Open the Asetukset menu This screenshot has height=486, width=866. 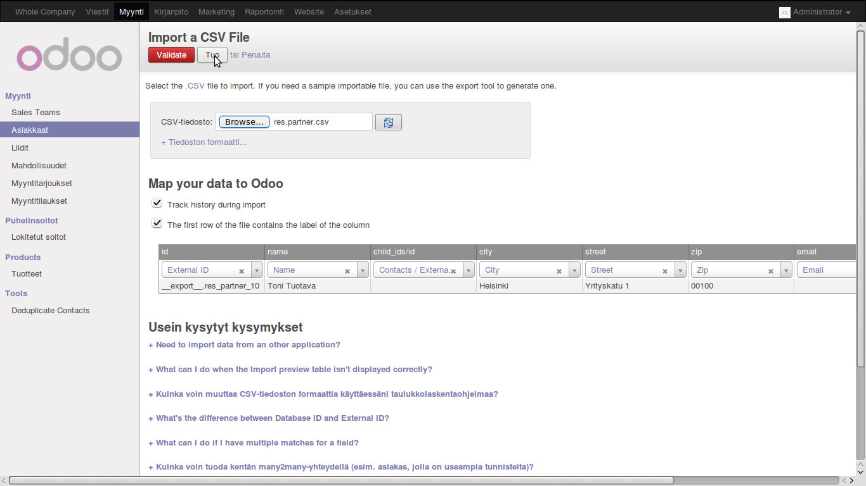(352, 12)
